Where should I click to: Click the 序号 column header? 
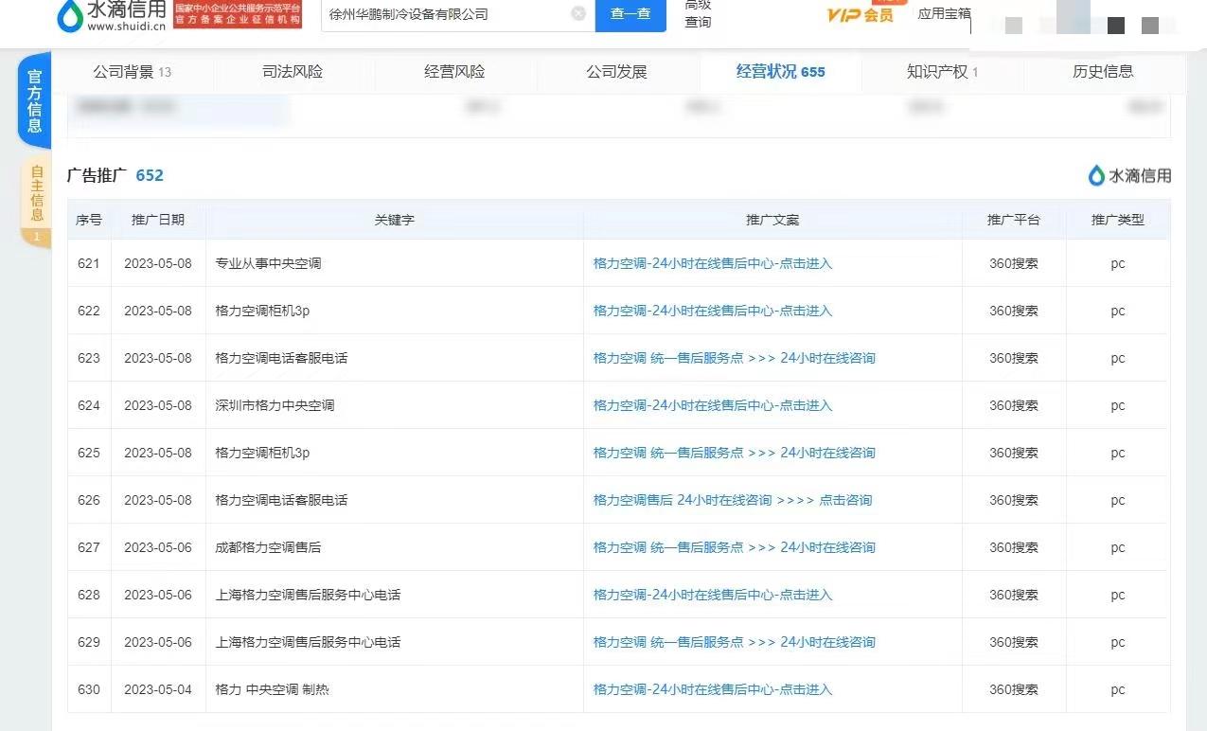tap(89, 220)
